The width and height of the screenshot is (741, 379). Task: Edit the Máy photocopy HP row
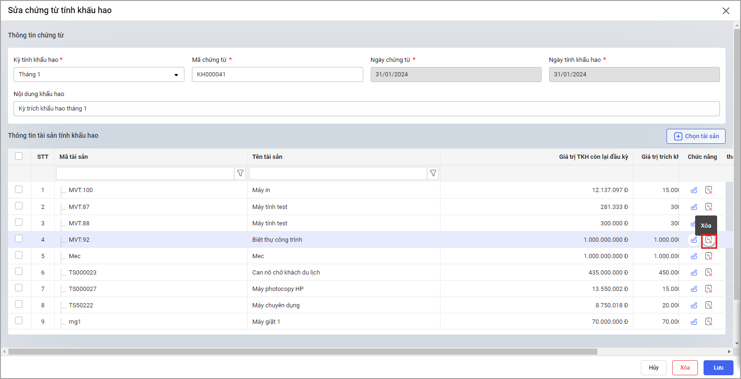pyautogui.click(x=694, y=289)
